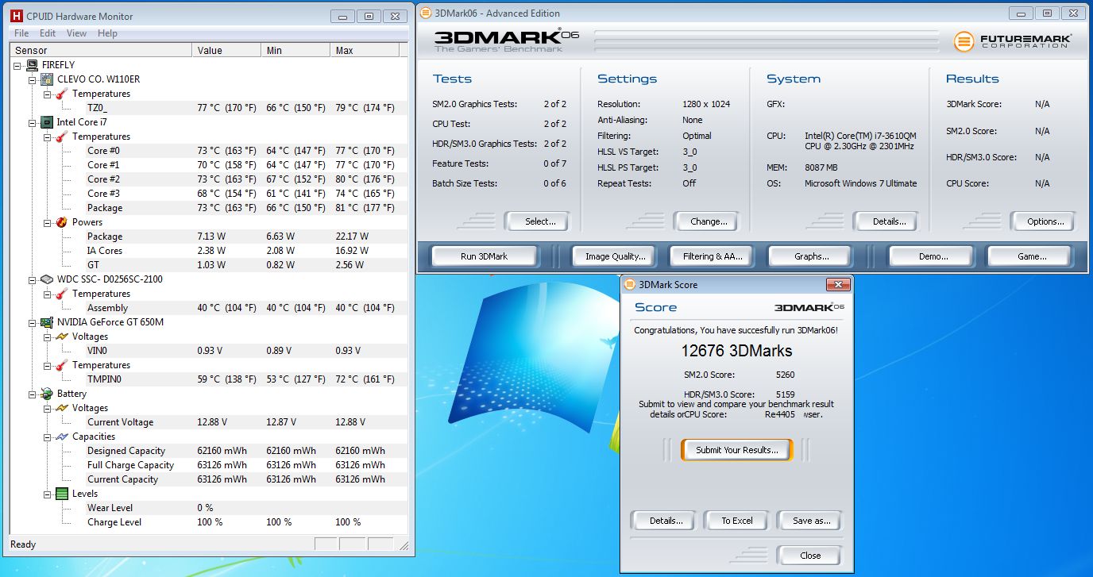Viewport: 1093px width, 577px height.
Task: Open the Edit menu in HWMonitor
Action: point(48,33)
